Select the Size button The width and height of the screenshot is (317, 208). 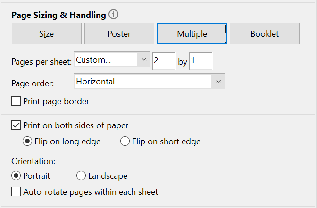coord(47,33)
